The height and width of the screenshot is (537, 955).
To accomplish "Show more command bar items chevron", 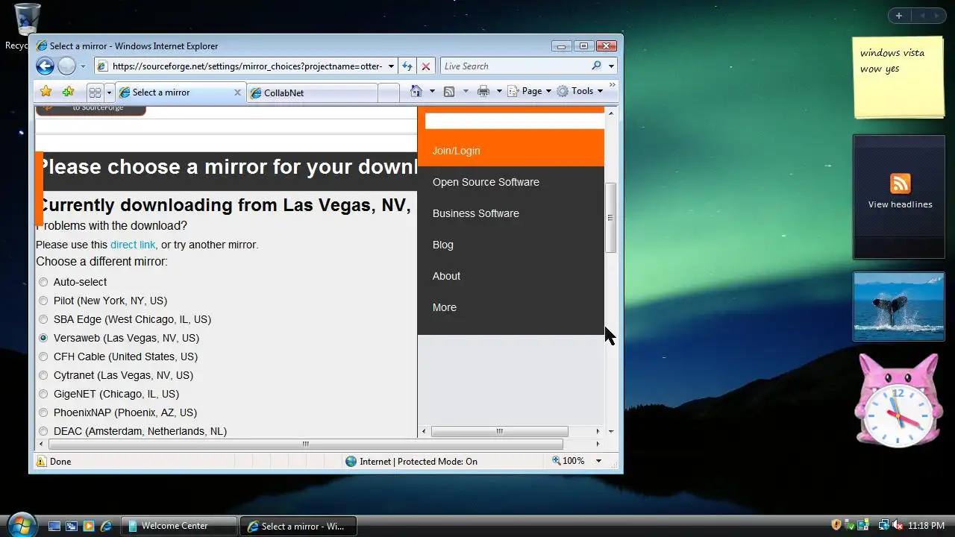I will click(x=613, y=87).
